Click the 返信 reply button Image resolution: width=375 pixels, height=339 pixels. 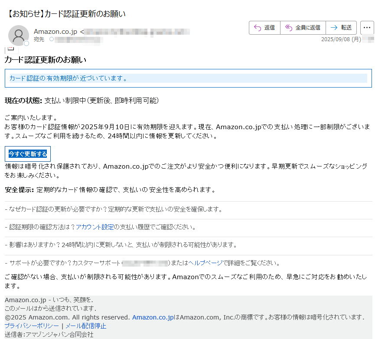coord(264,28)
